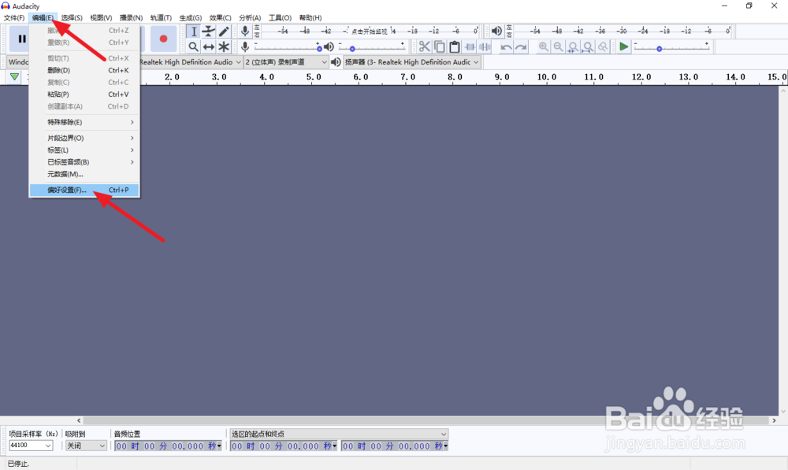Viewport: 788px width, 470px height.
Task: Click the playback meter speaker icon
Action: click(496, 31)
